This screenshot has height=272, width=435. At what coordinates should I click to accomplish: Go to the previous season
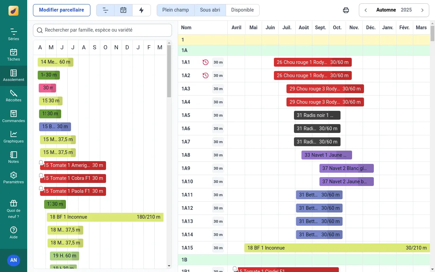click(366, 10)
